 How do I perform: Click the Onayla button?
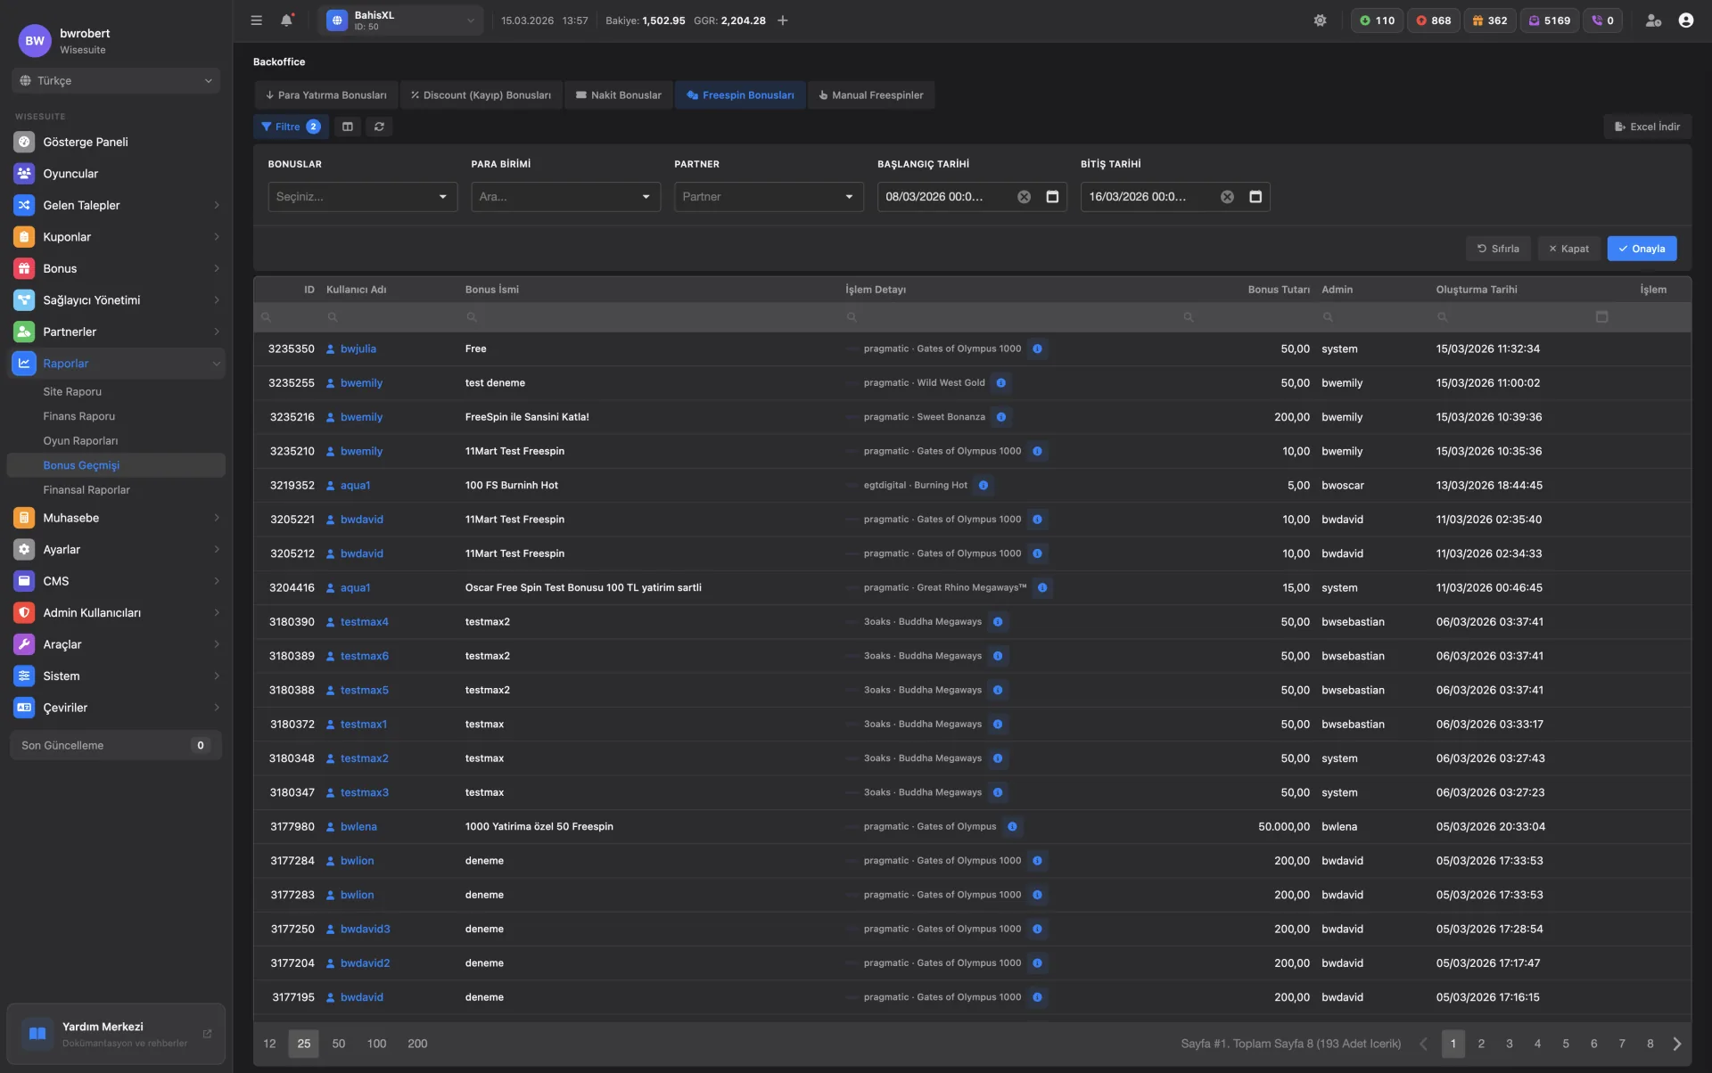point(1642,249)
